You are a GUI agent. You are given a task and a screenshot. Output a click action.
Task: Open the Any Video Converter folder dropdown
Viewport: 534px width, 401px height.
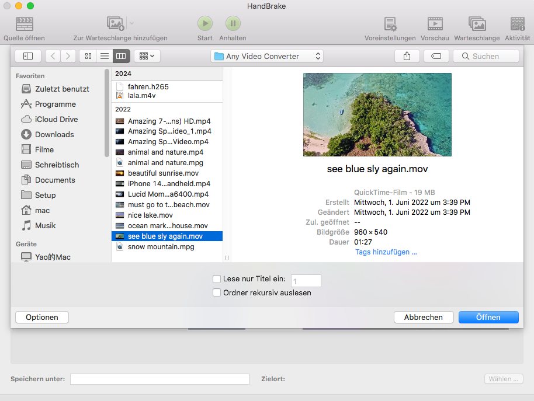[x=267, y=56]
